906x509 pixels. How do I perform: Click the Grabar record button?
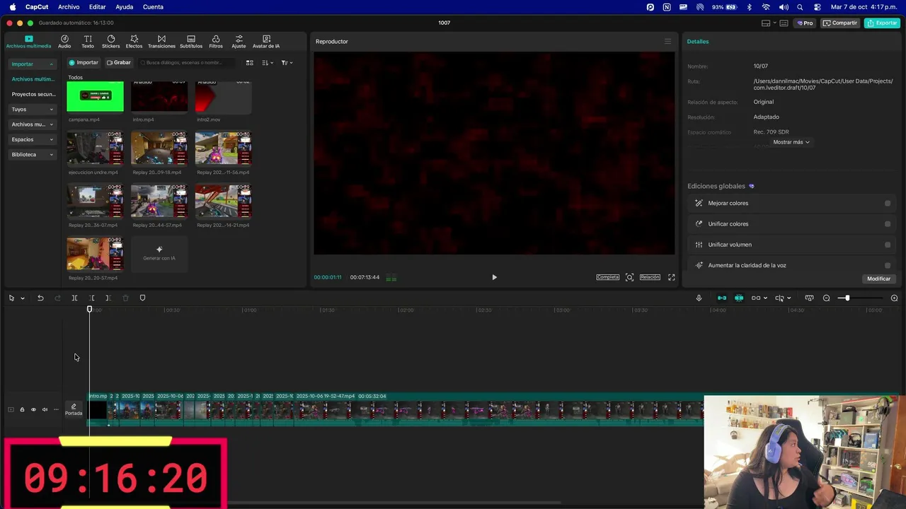[x=119, y=62]
